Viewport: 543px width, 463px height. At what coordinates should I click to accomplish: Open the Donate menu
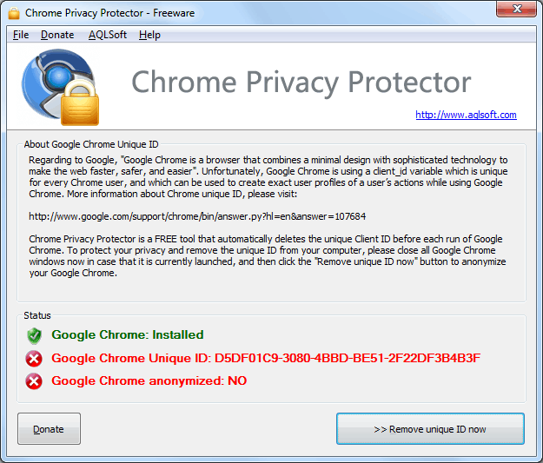point(57,35)
